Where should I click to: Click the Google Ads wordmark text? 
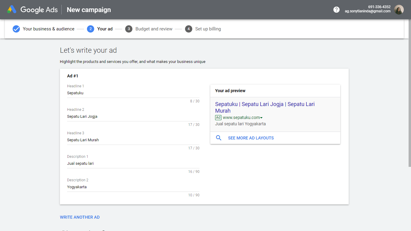(x=39, y=10)
